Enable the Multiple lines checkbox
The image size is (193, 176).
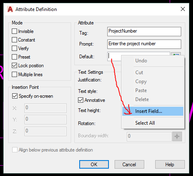14,75
